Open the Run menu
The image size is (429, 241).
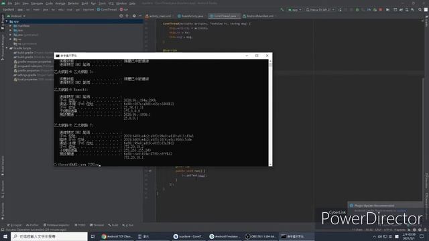click(93, 3)
